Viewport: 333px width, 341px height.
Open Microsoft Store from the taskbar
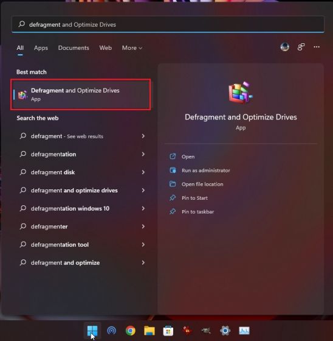[168, 331]
